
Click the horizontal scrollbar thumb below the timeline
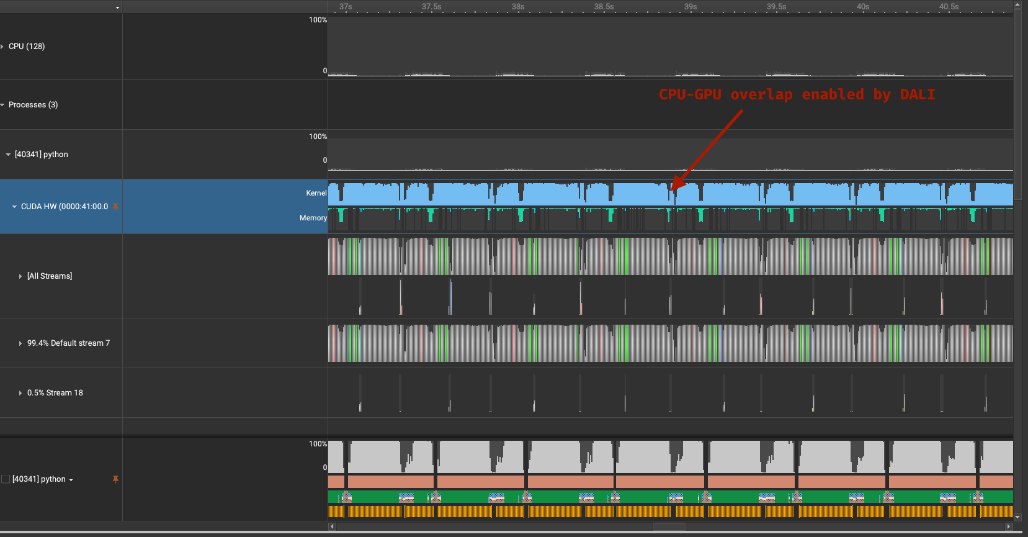[669, 526]
